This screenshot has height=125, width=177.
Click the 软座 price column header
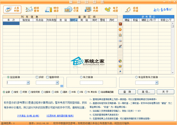(135, 20)
